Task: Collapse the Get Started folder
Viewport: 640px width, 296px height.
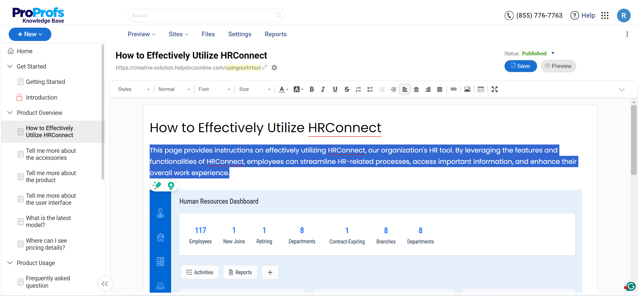Action: point(10,66)
